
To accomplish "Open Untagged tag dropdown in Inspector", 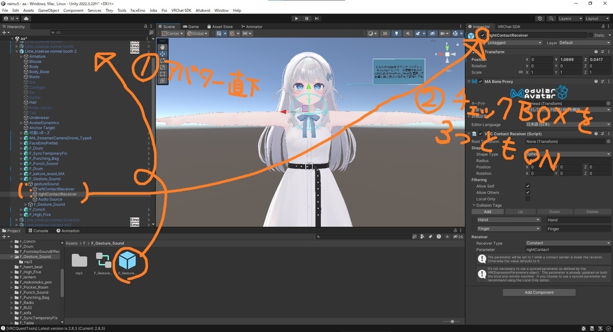I will (514, 42).
